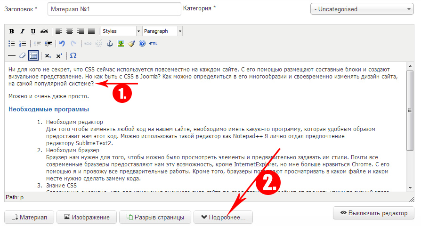Open the Paragraph format dropdown

click(162, 31)
